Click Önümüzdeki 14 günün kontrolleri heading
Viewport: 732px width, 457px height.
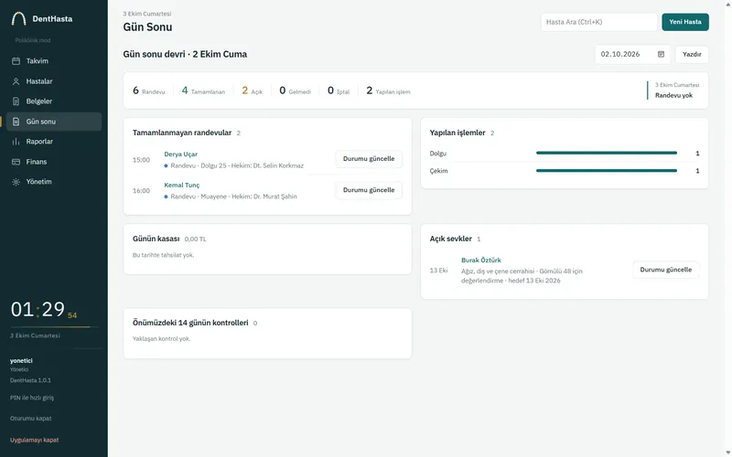pyautogui.click(x=190, y=323)
